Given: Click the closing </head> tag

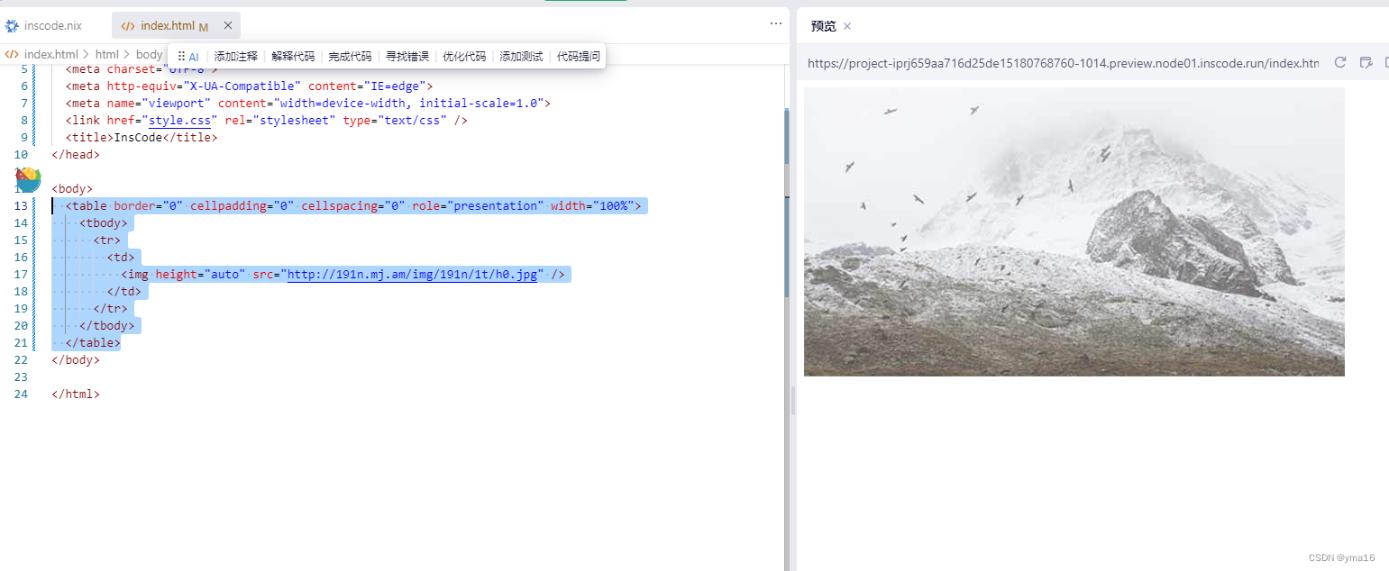Looking at the screenshot, I should [76, 154].
